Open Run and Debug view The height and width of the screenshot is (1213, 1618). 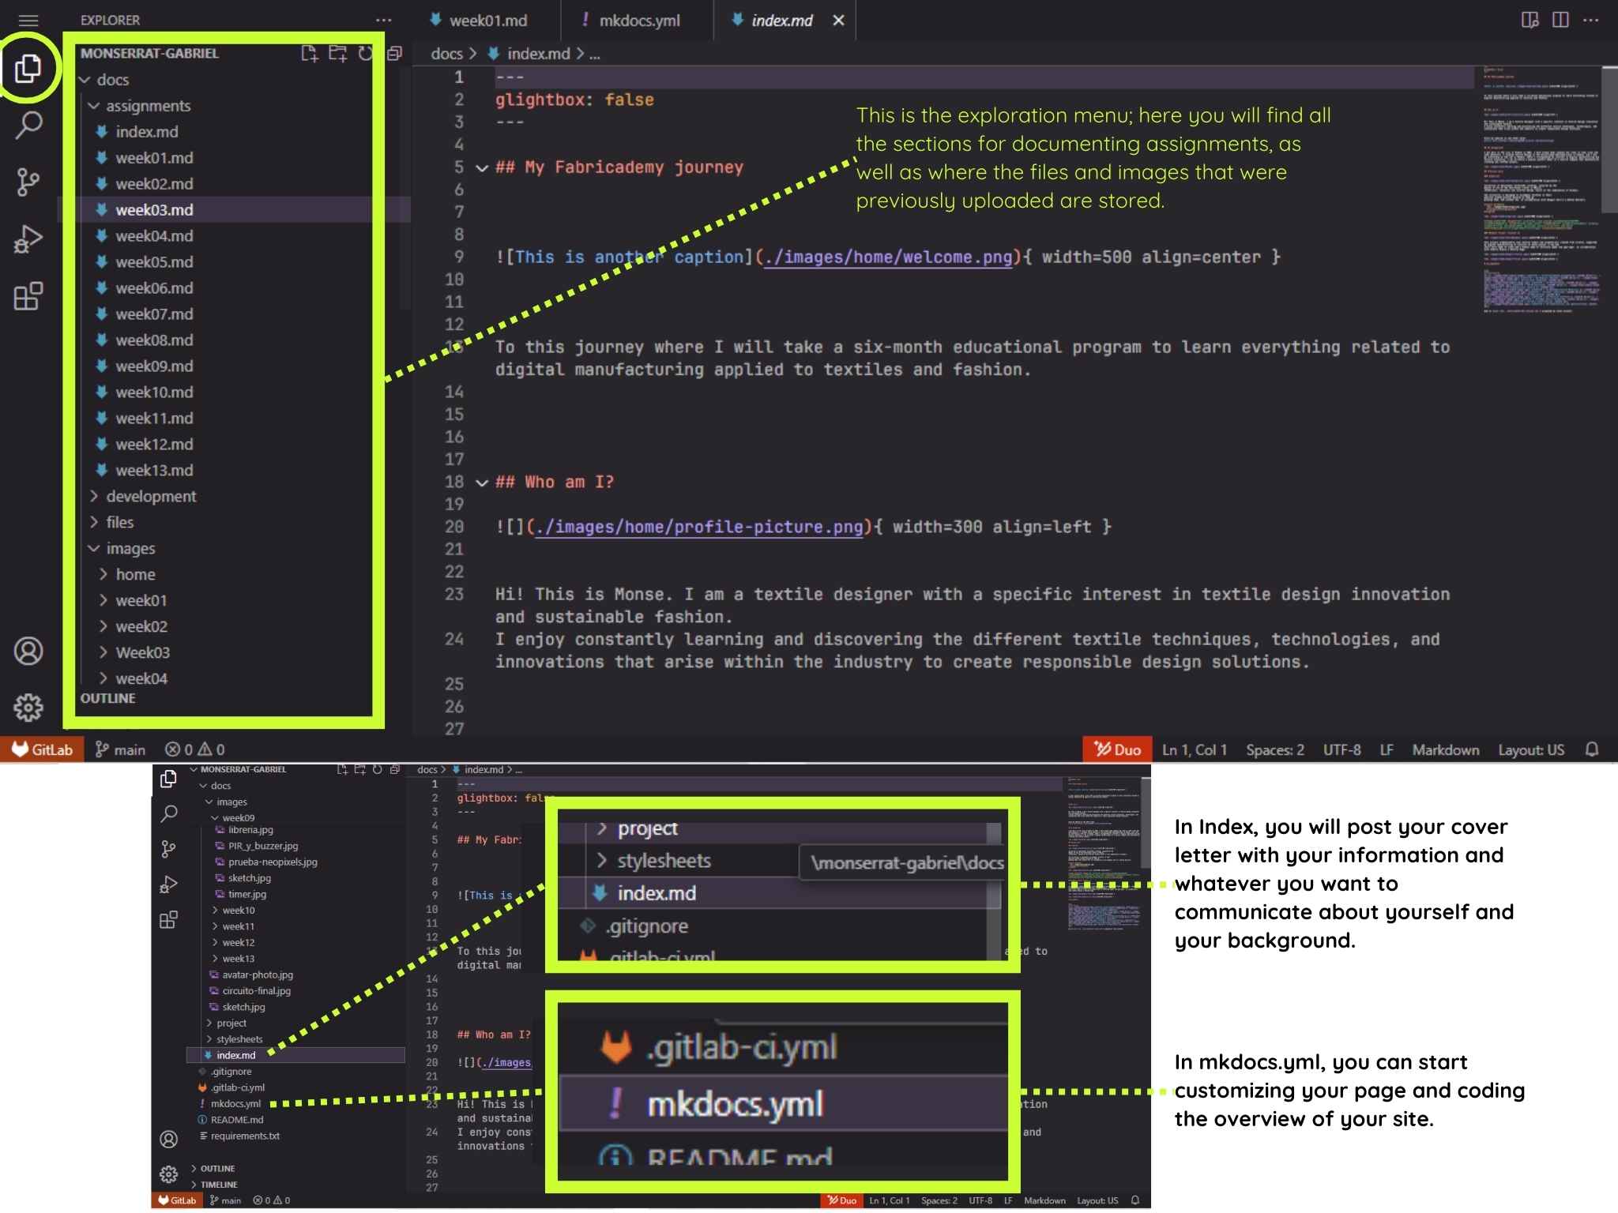28,238
